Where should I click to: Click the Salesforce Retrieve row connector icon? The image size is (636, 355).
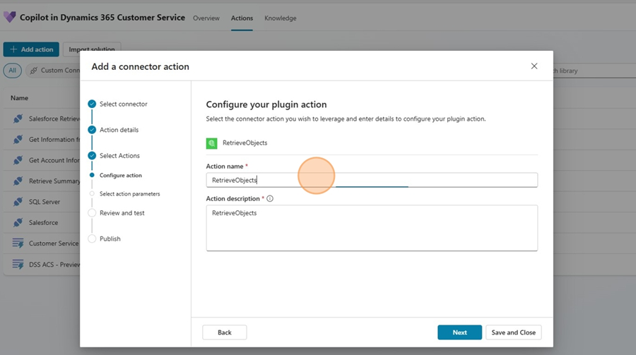(x=18, y=119)
